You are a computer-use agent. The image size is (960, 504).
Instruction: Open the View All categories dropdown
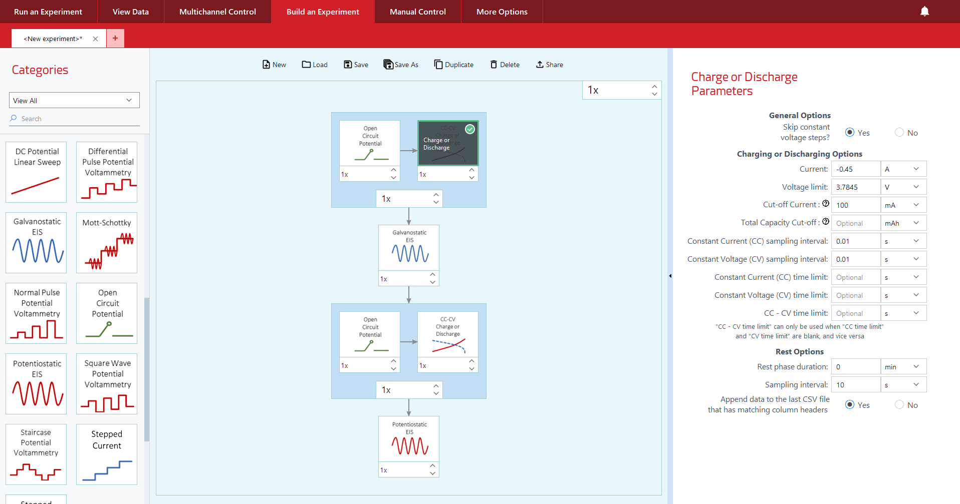pyautogui.click(x=74, y=100)
